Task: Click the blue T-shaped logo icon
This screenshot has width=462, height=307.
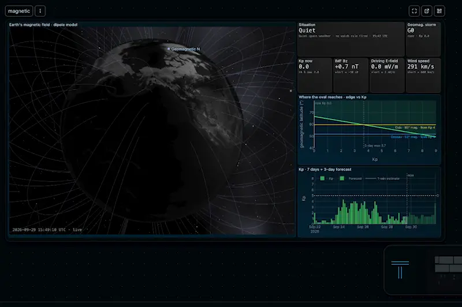Action: point(400,269)
